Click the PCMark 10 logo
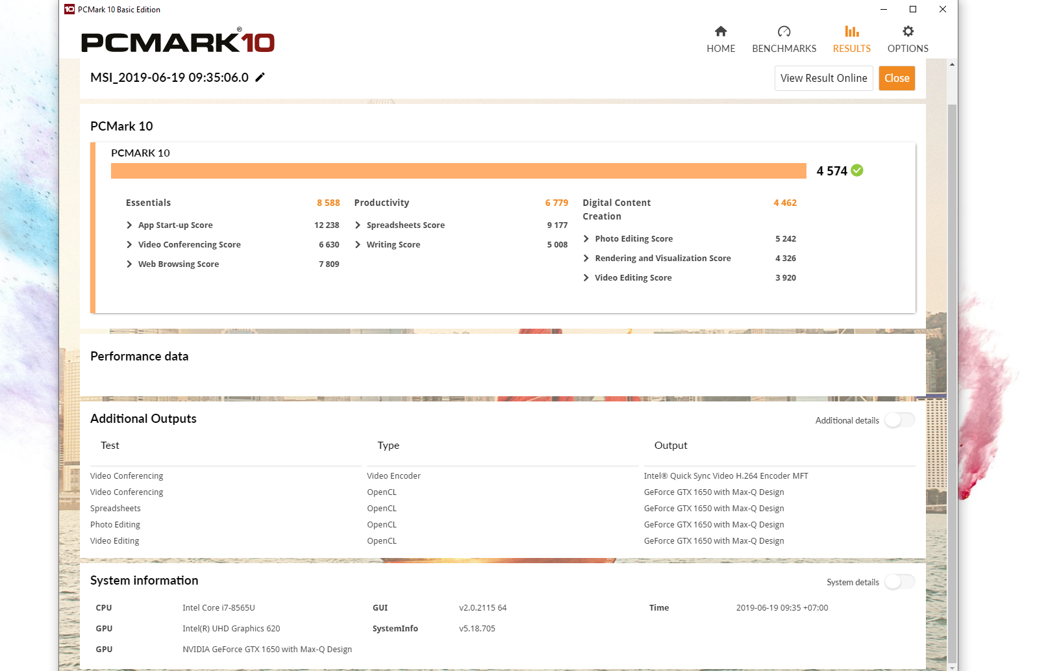This screenshot has width=1048, height=671. pos(178,41)
